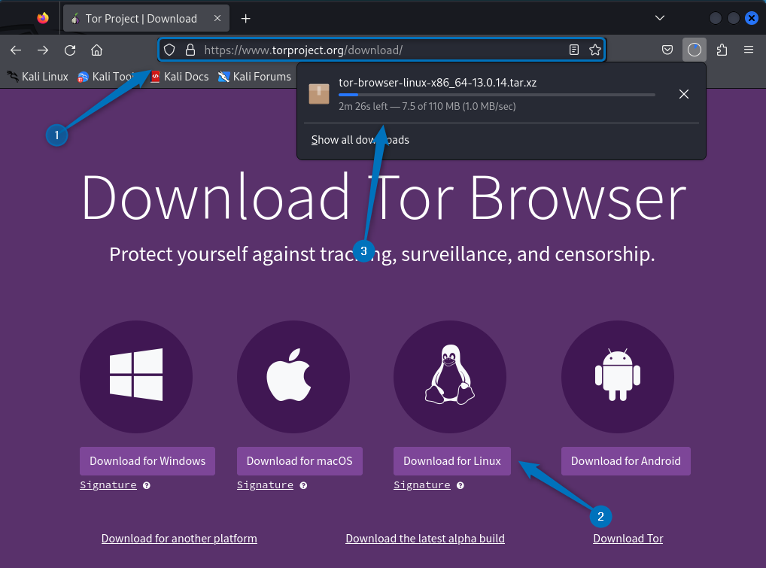The image size is (766, 568).
Task: Open the extensions panel via puzzle piece icon
Action: pos(722,50)
